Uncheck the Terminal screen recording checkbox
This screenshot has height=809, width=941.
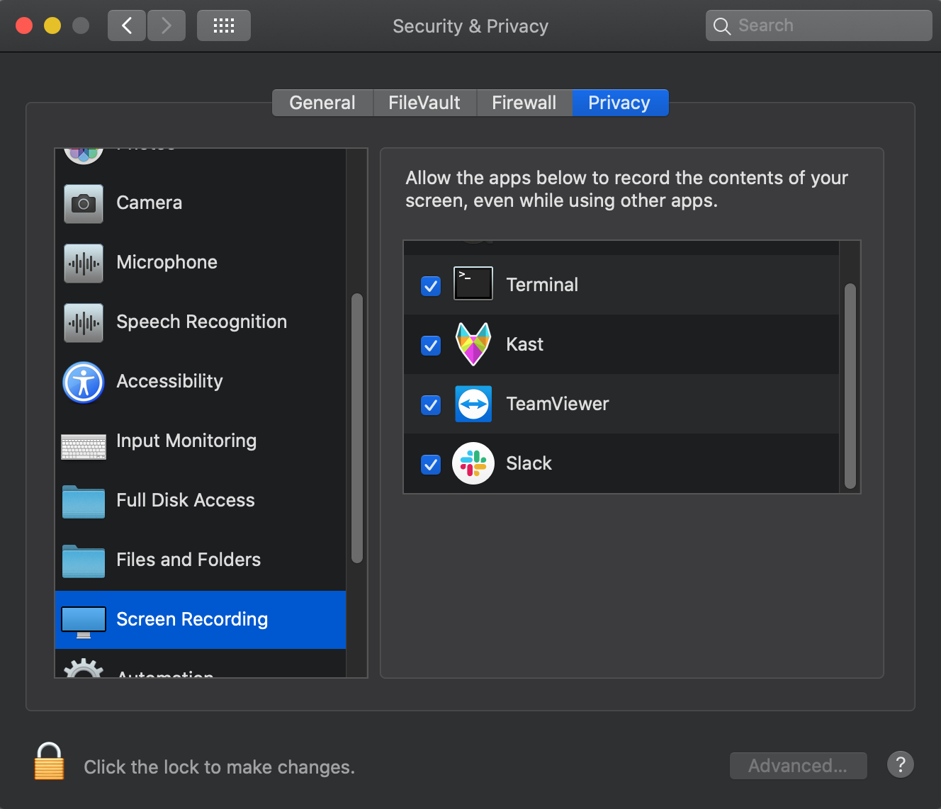(x=431, y=286)
